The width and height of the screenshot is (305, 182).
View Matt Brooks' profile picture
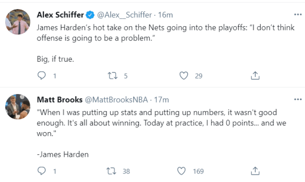[x=18, y=106]
